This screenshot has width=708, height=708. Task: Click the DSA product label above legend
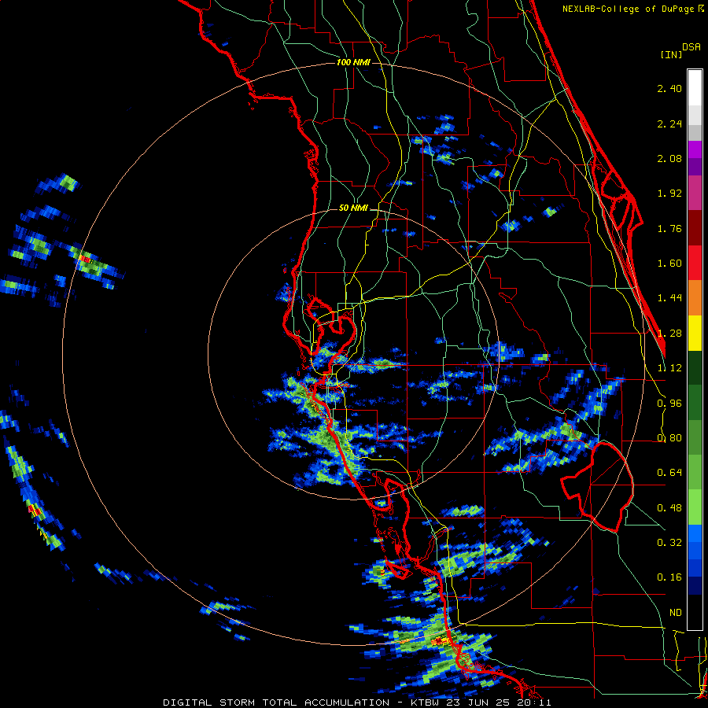click(x=691, y=47)
